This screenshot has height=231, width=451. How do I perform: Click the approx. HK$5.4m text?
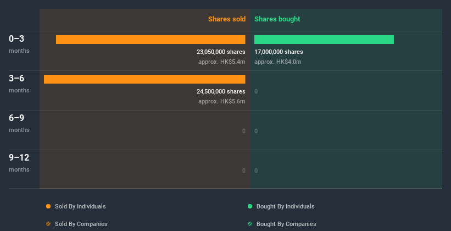222,62
